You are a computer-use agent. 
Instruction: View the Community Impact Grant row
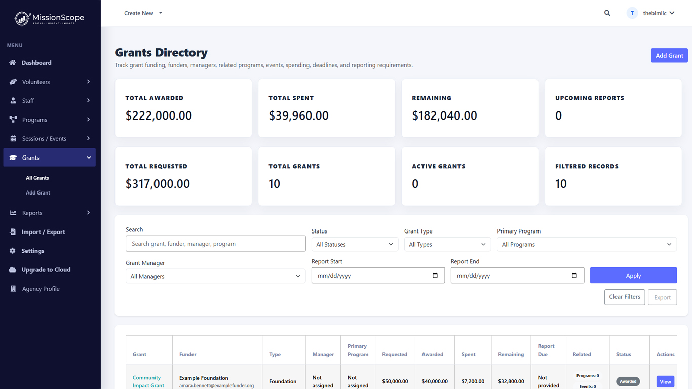tap(665, 381)
